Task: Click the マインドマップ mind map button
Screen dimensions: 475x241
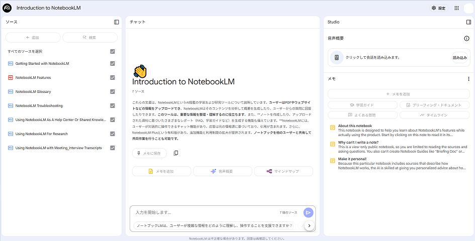Action: 283,171
